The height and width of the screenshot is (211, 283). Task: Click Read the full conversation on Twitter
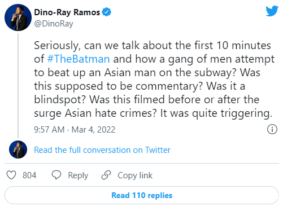(102, 150)
